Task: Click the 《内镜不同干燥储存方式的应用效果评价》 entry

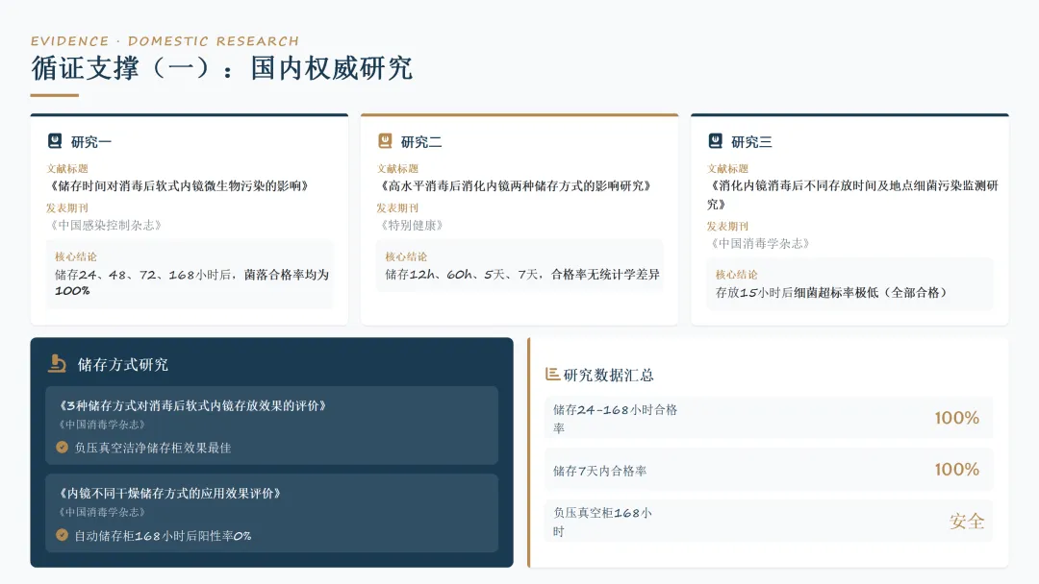Action: 271,513
